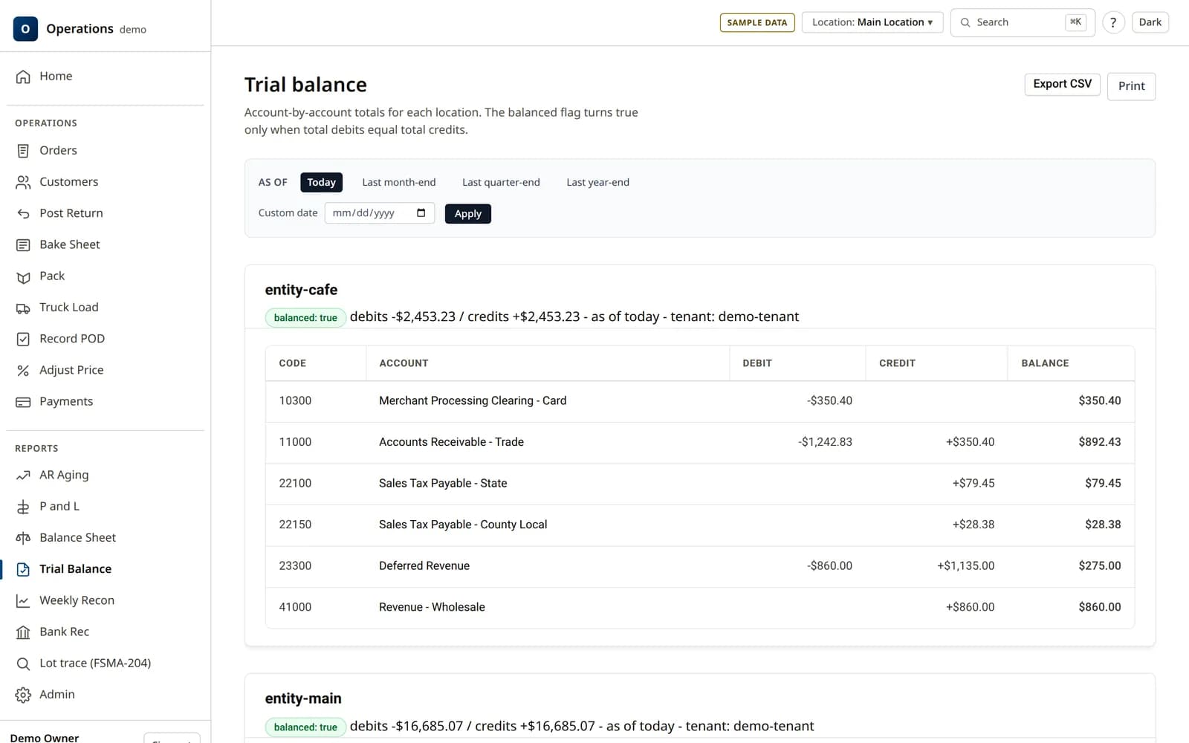The image size is (1189, 743).
Task: Click the Post Return arrow icon
Action: [23, 213]
